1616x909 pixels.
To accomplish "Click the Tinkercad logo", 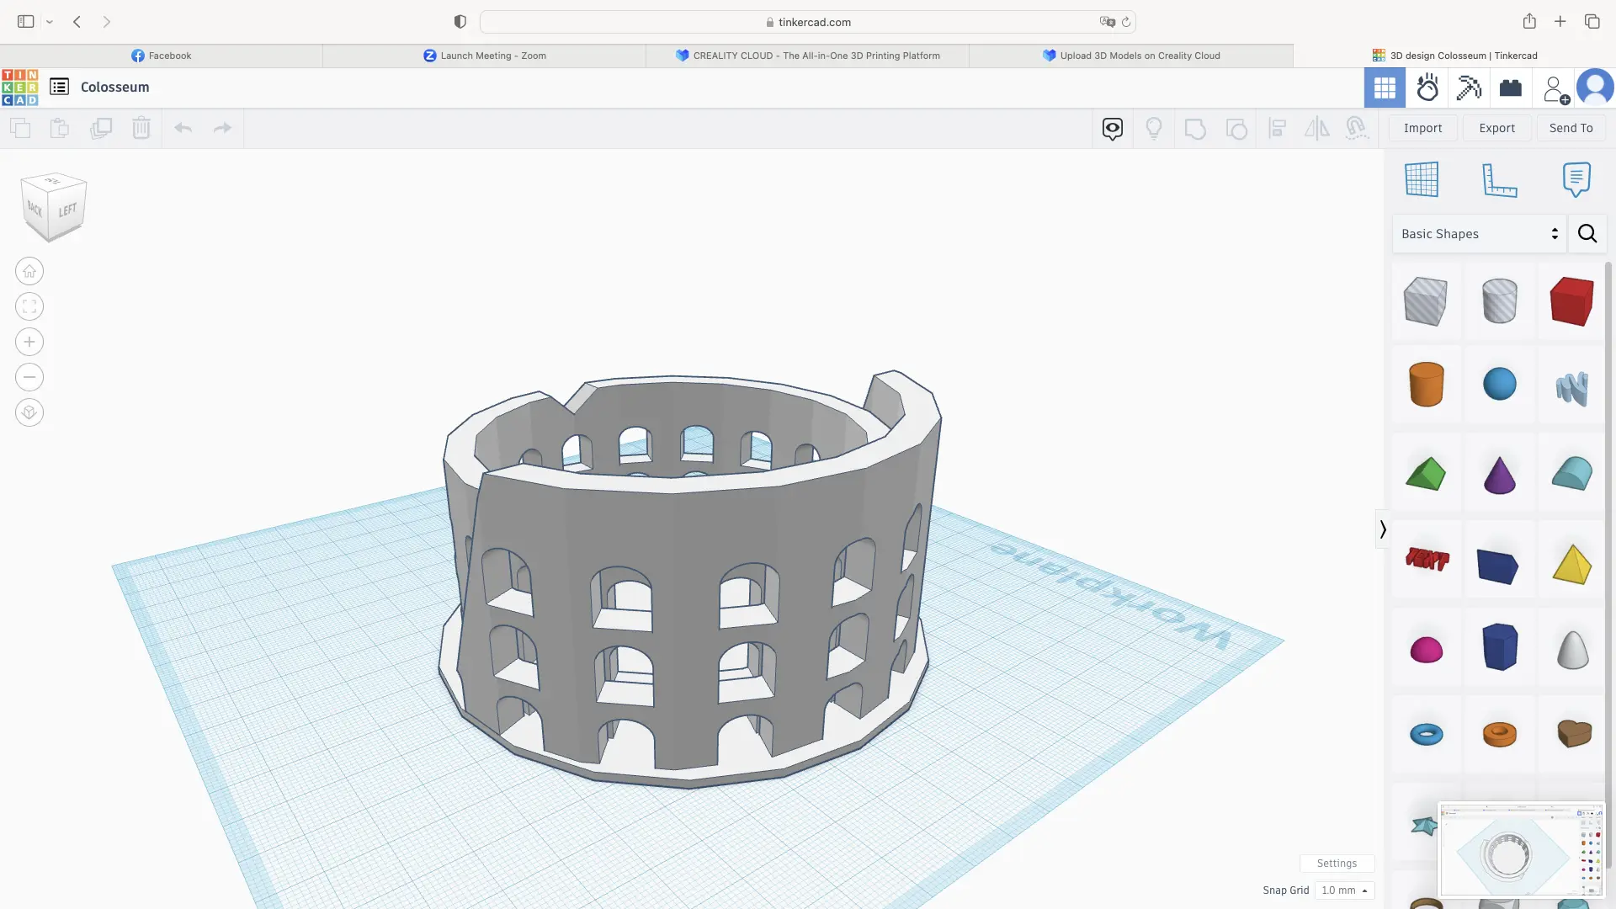I will tap(19, 87).
